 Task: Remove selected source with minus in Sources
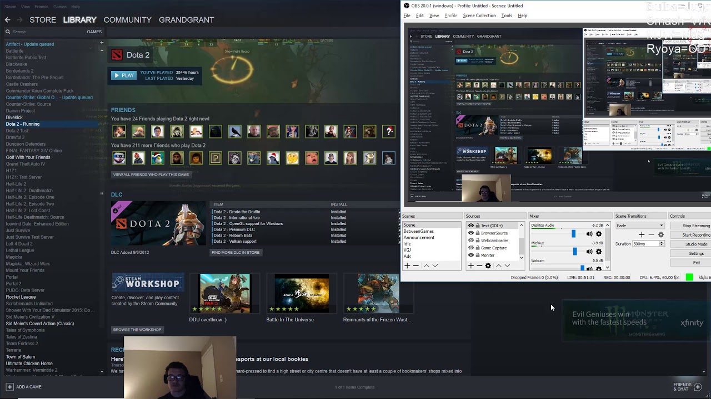[x=479, y=266]
